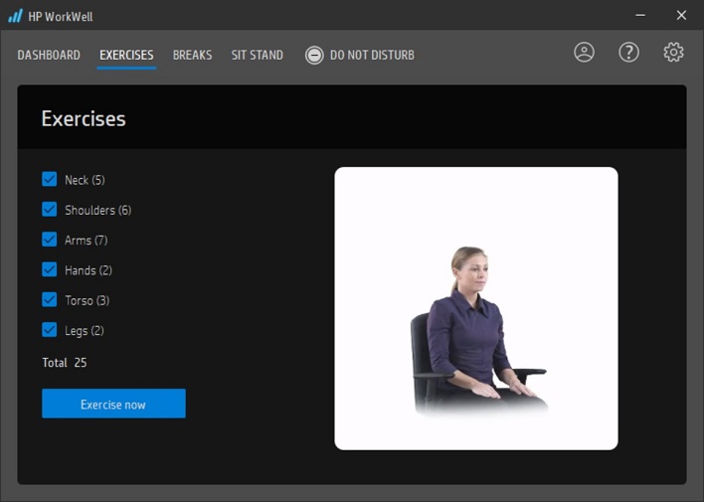Switch to the Dashboard tab
The width and height of the screenshot is (704, 502).
point(49,55)
